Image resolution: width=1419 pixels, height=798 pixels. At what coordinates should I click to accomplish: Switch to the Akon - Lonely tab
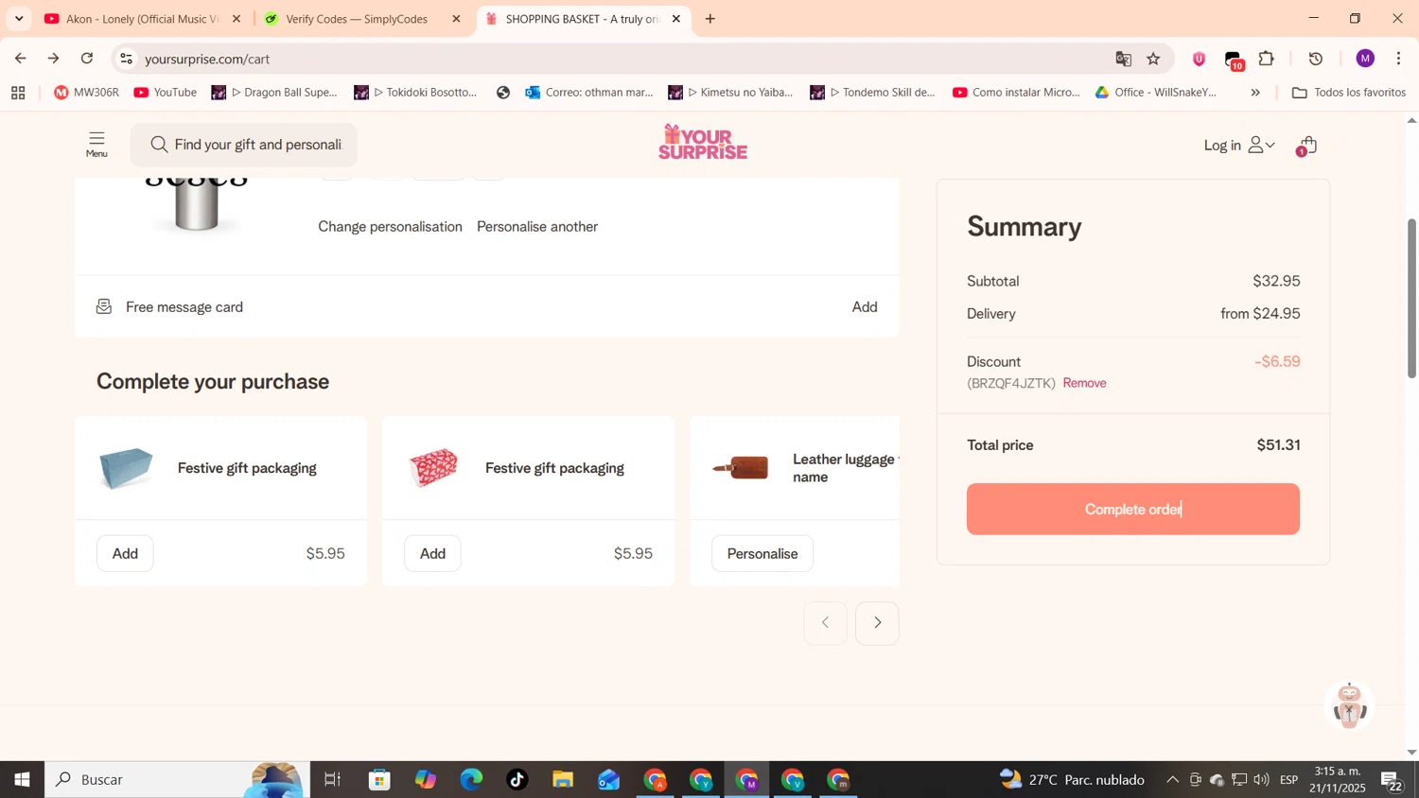pos(142,19)
